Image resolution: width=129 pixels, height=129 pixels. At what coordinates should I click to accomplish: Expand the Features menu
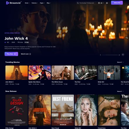[x=35, y=3]
